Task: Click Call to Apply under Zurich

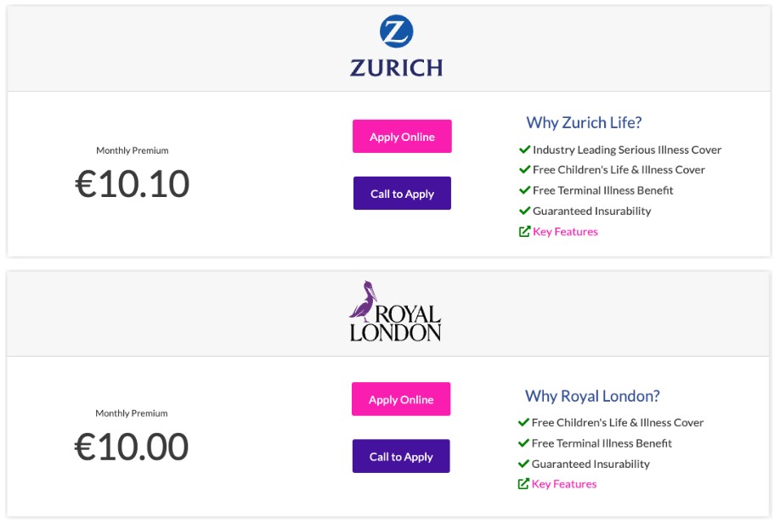Action: (x=402, y=193)
